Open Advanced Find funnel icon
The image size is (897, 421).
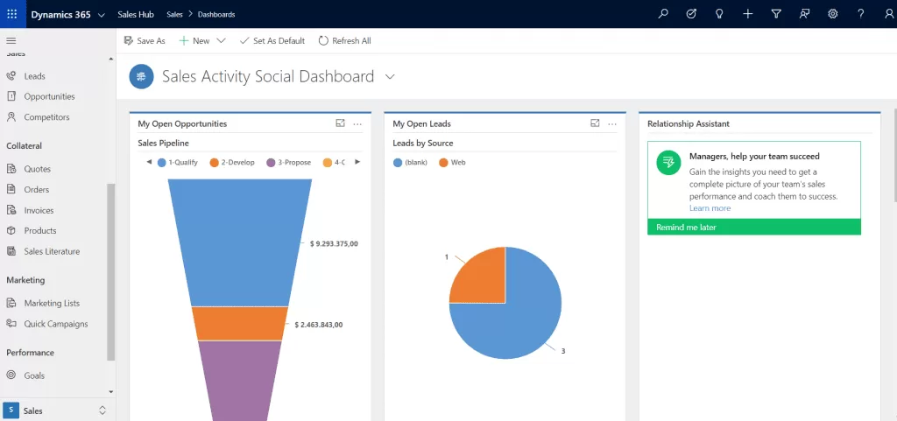tap(776, 14)
